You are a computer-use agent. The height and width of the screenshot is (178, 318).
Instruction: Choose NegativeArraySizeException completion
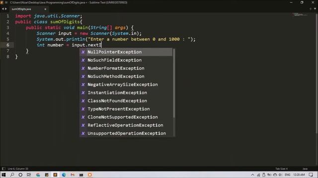126,85
